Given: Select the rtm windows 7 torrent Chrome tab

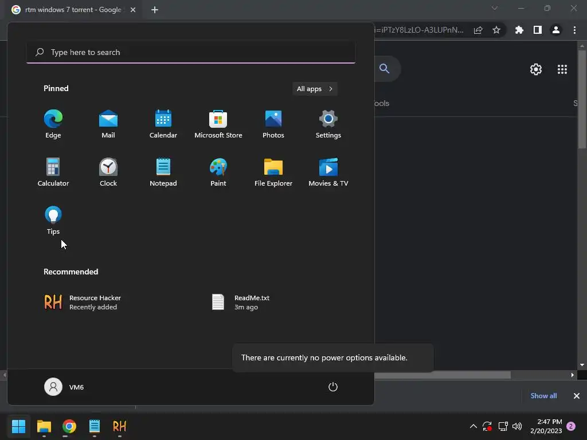Looking at the screenshot, I should [x=73, y=10].
